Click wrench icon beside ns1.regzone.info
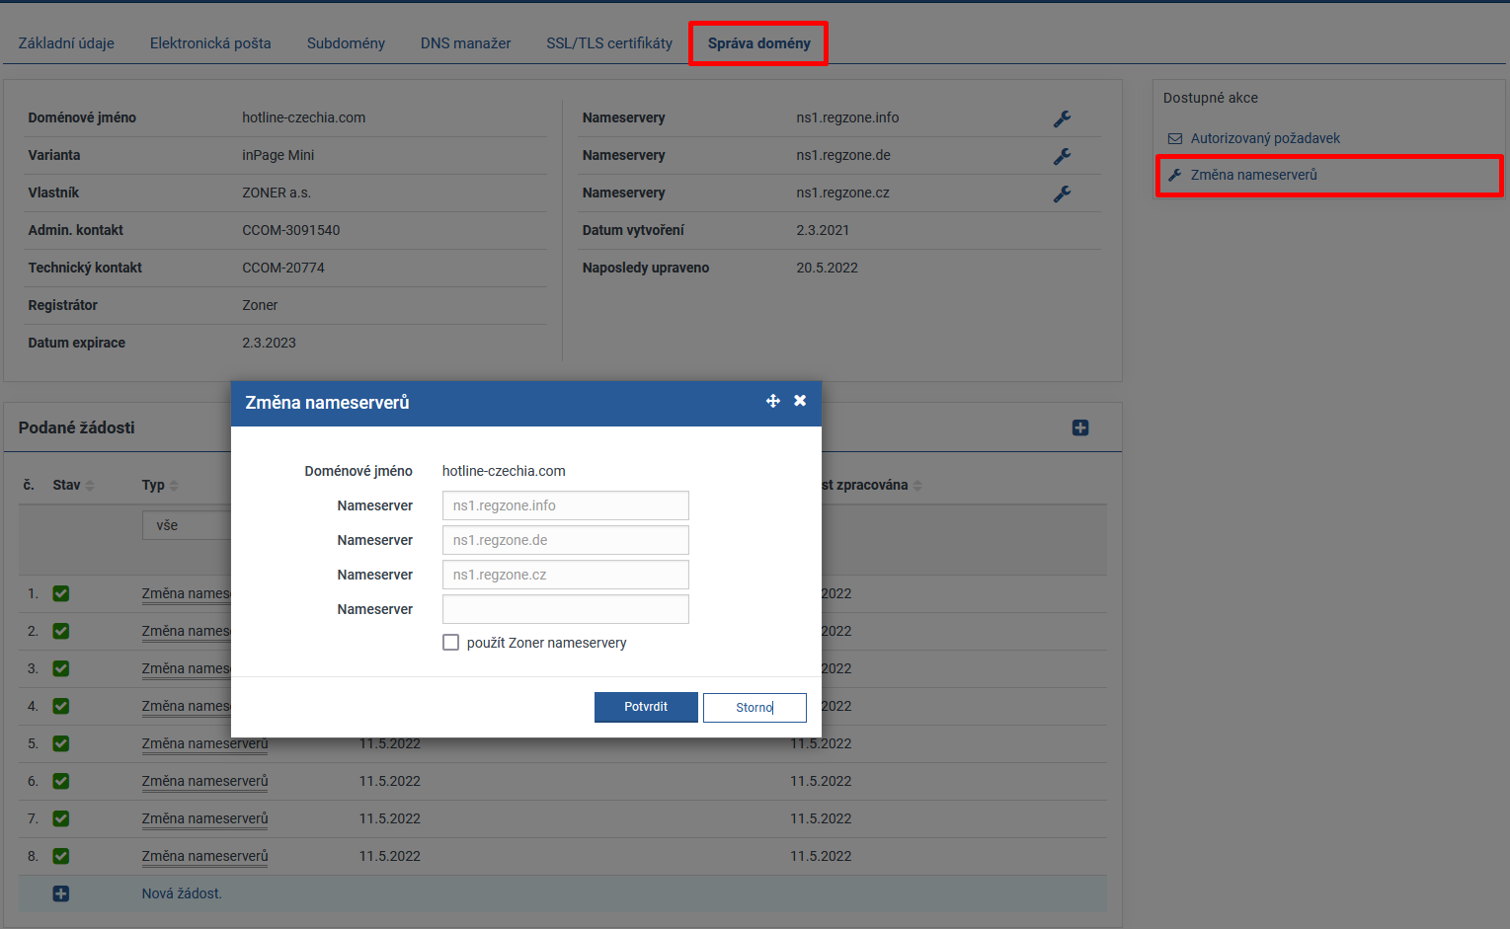This screenshot has width=1510, height=929. tap(1062, 118)
